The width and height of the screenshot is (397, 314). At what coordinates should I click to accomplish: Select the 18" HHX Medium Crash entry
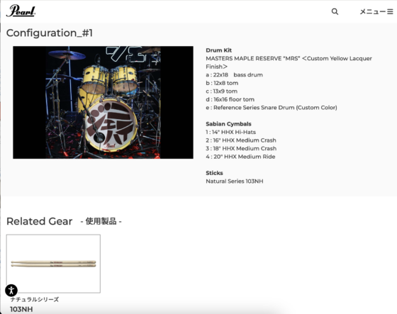tap(241, 148)
